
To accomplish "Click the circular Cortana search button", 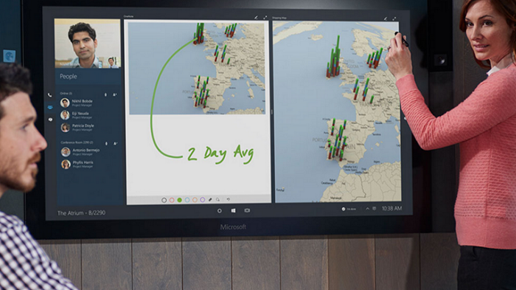I will click(220, 210).
